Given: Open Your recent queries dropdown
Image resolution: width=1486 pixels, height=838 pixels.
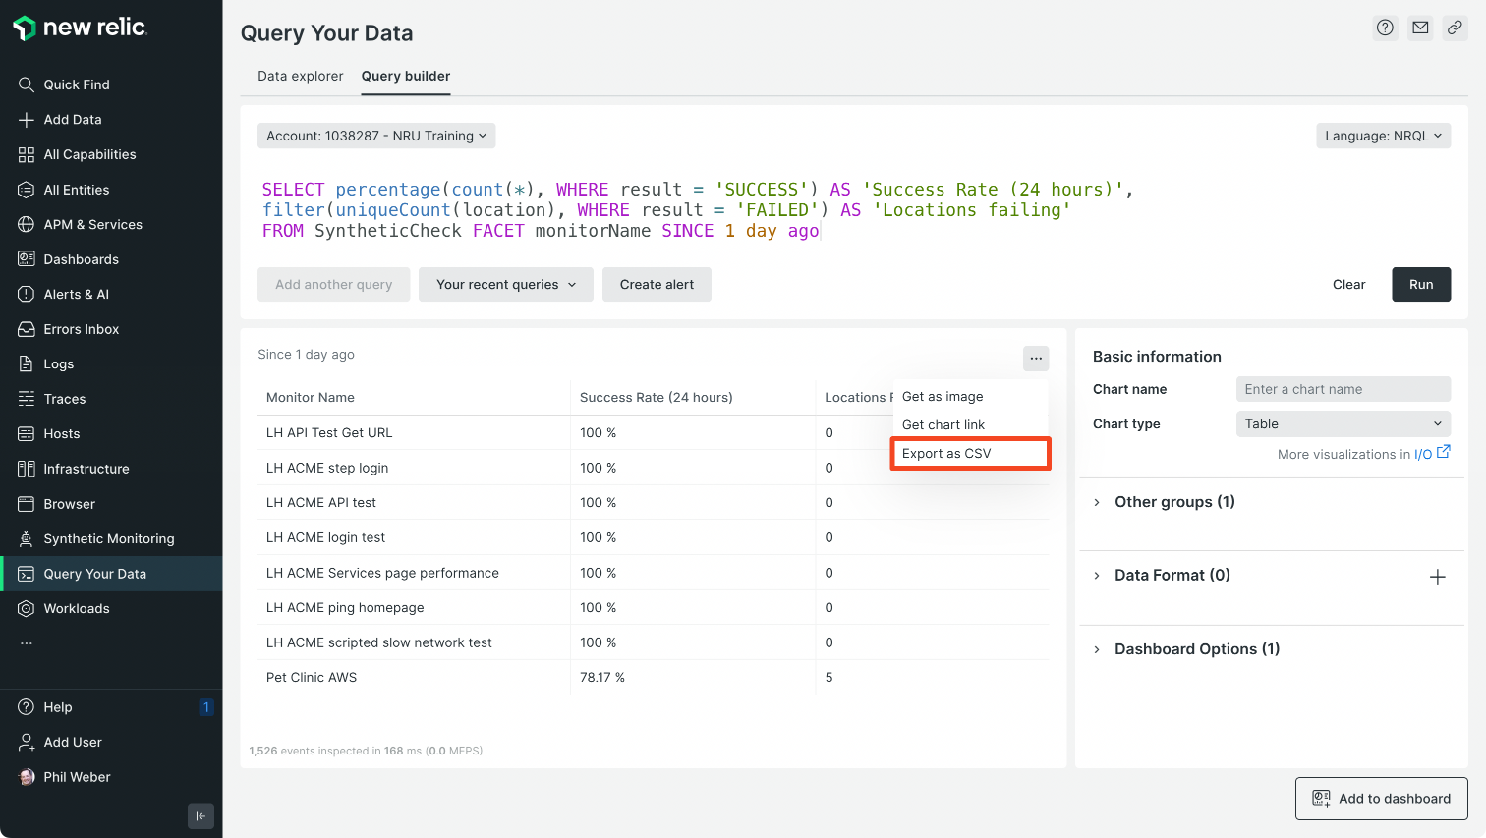Looking at the screenshot, I should [506, 285].
